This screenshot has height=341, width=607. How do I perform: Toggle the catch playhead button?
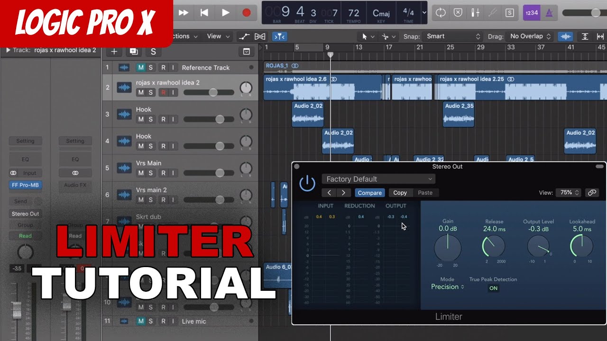coord(279,36)
